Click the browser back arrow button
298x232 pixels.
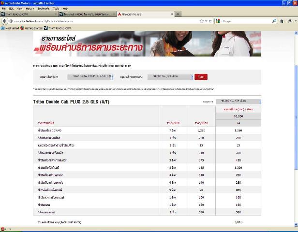[4, 21]
